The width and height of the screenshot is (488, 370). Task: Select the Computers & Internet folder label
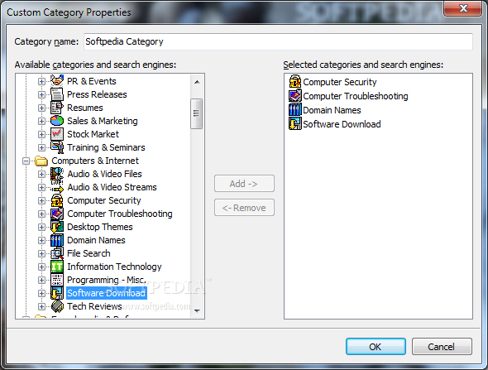[95, 161]
